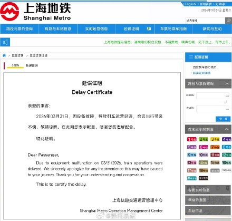This screenshot has height=221, width=232.
Task: Select Line 2 green badge
Action: (x=204, y=139)
